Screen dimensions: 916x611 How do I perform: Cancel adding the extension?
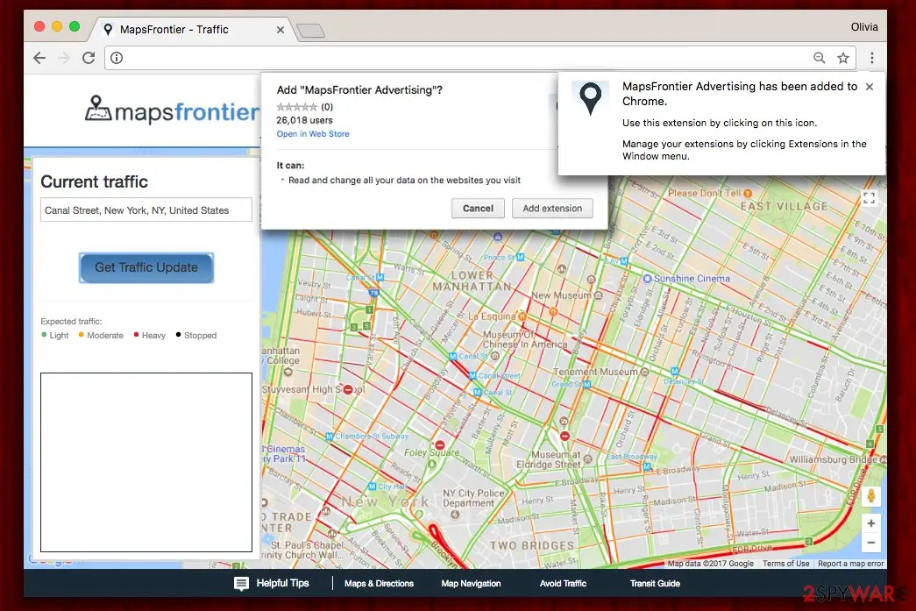coord(478,209)
